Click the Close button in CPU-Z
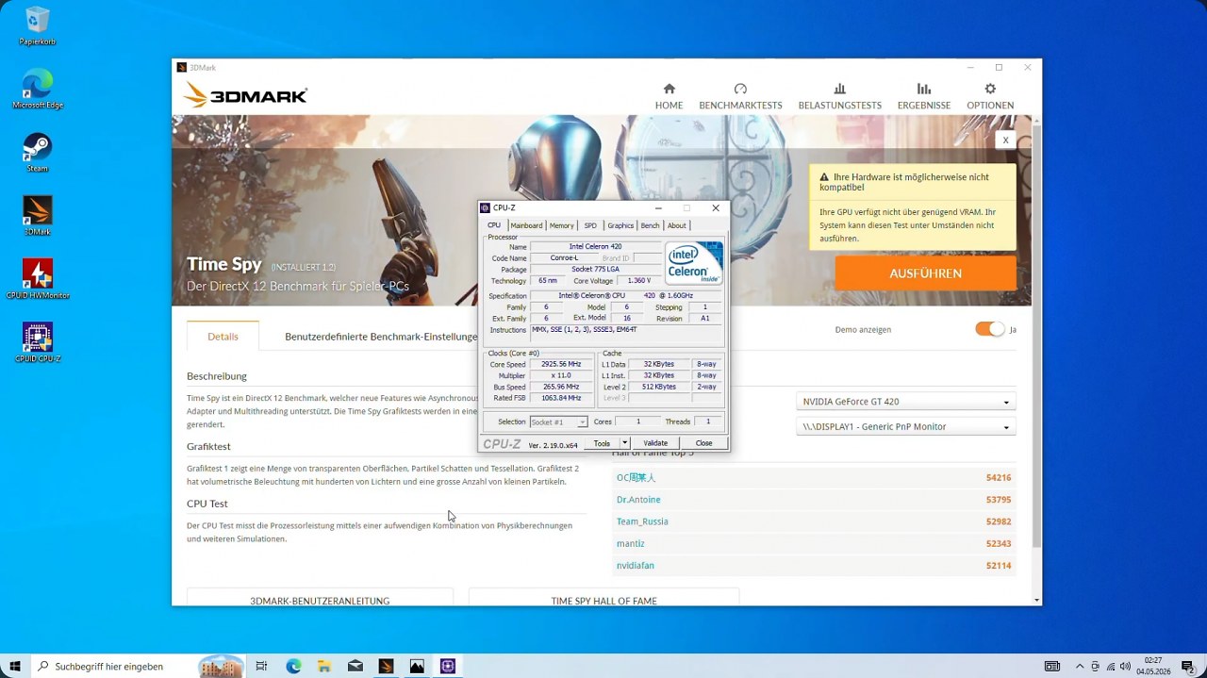 coord(704,443)
